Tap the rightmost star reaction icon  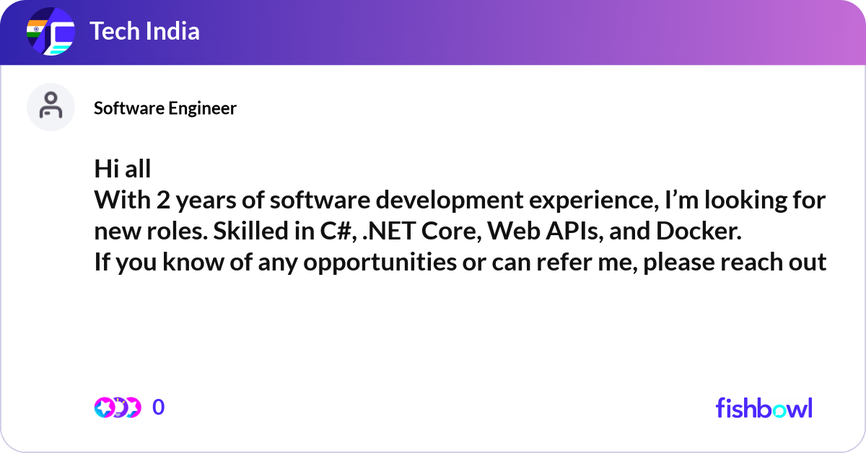click(133, 408)
